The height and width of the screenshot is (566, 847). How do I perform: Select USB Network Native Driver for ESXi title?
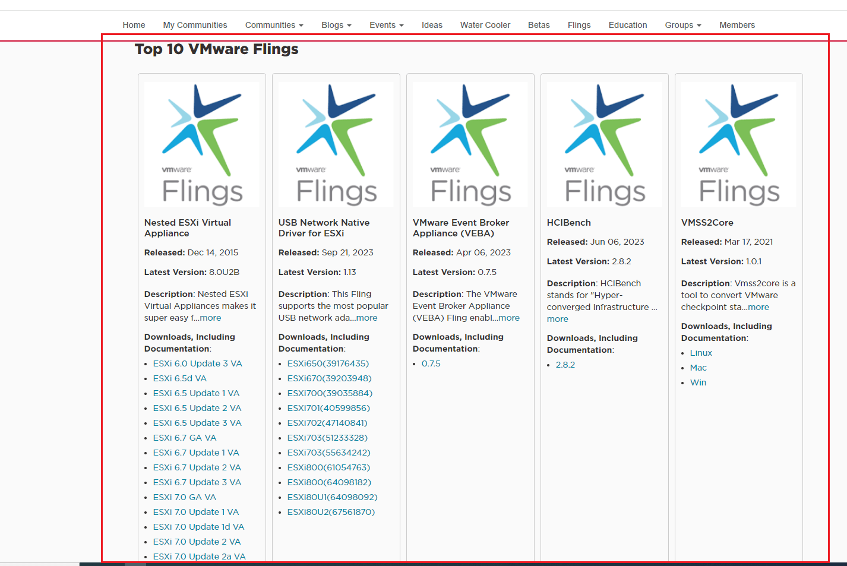(324, 228)
